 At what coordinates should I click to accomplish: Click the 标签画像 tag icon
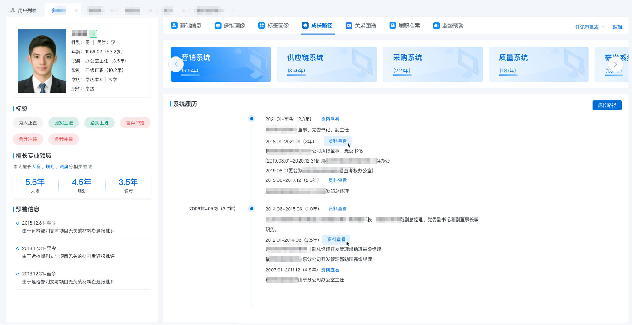(x=261, y=25)
